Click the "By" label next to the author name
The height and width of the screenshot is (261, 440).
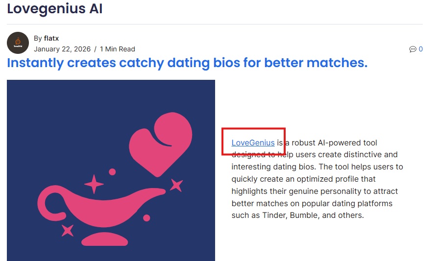(38, 38)
